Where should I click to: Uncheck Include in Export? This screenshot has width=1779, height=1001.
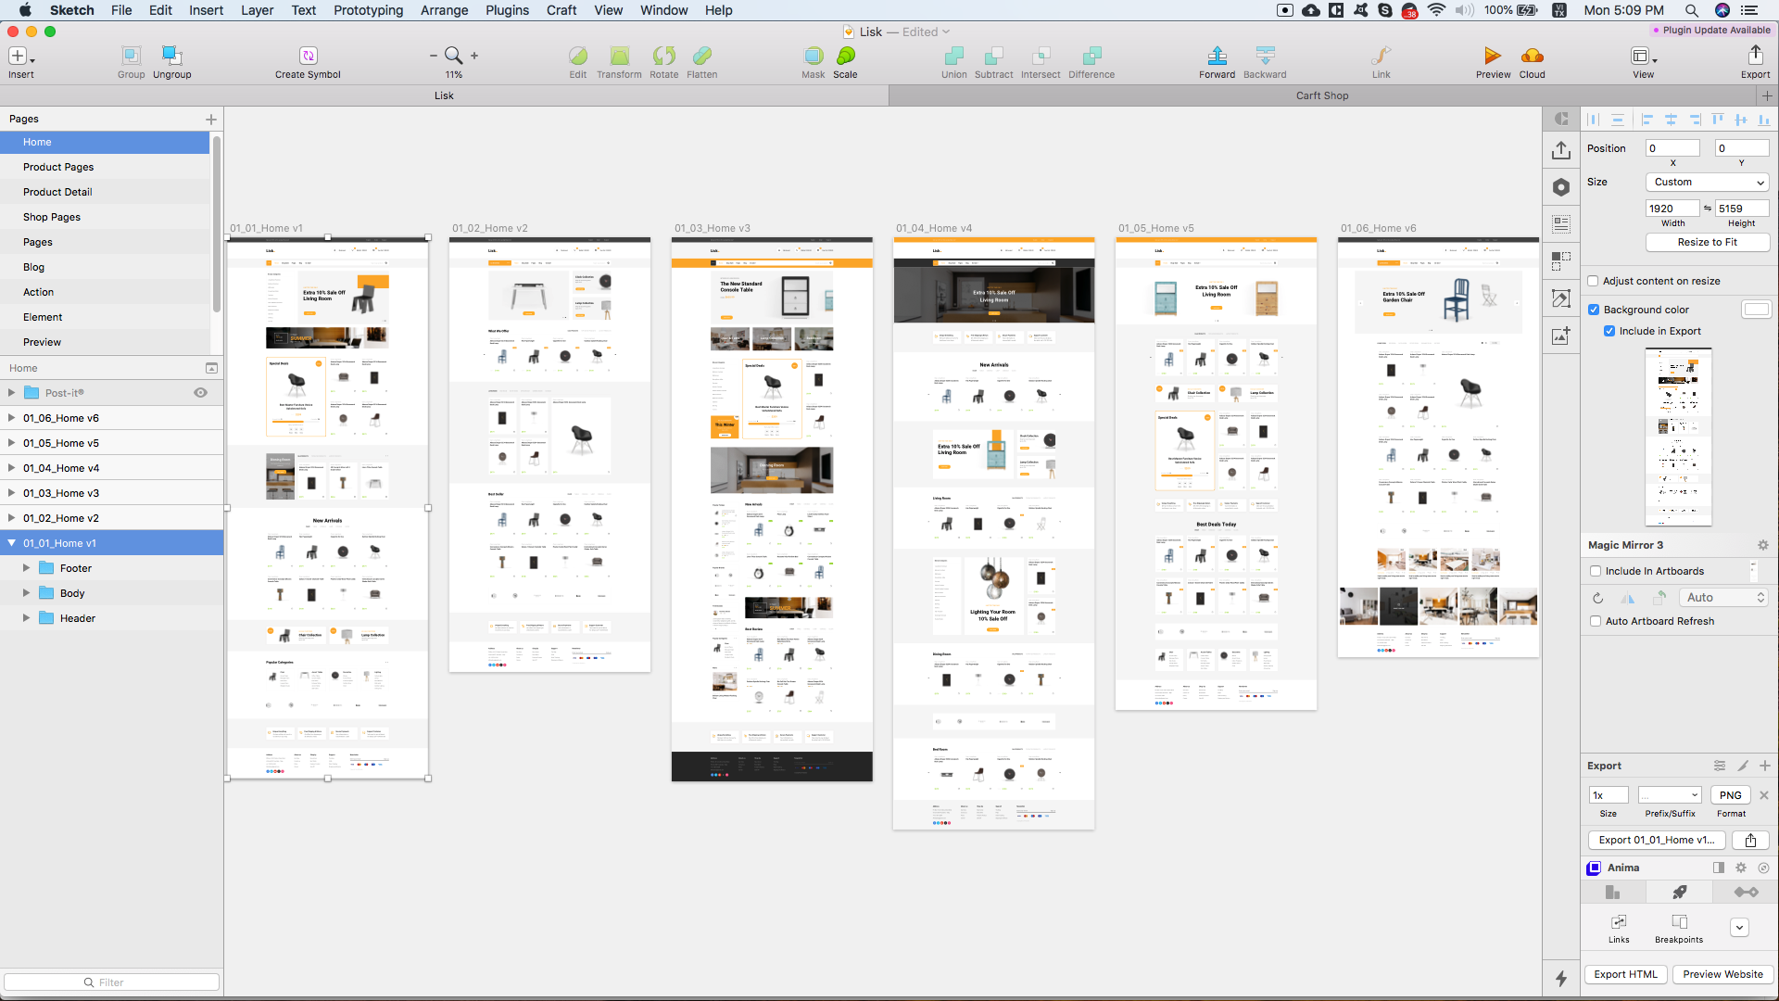pos(1609,331)
